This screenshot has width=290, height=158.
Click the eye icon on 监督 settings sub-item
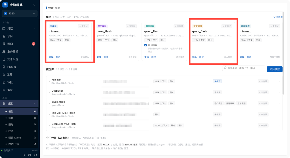pos(35,118)
